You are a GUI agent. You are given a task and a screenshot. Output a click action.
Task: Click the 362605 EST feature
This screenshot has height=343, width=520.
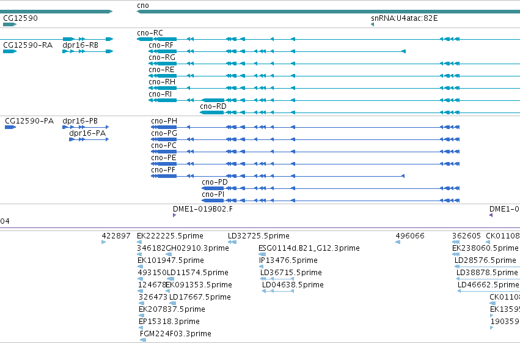456,242
